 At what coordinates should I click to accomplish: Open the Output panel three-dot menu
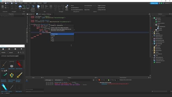[x=96, y=80]
